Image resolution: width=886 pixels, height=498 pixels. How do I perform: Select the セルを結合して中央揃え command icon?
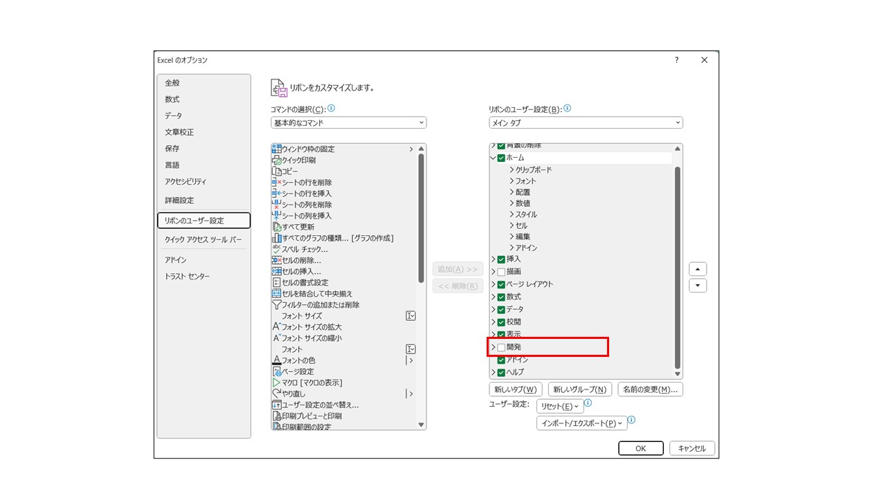(x=276, y=293)
